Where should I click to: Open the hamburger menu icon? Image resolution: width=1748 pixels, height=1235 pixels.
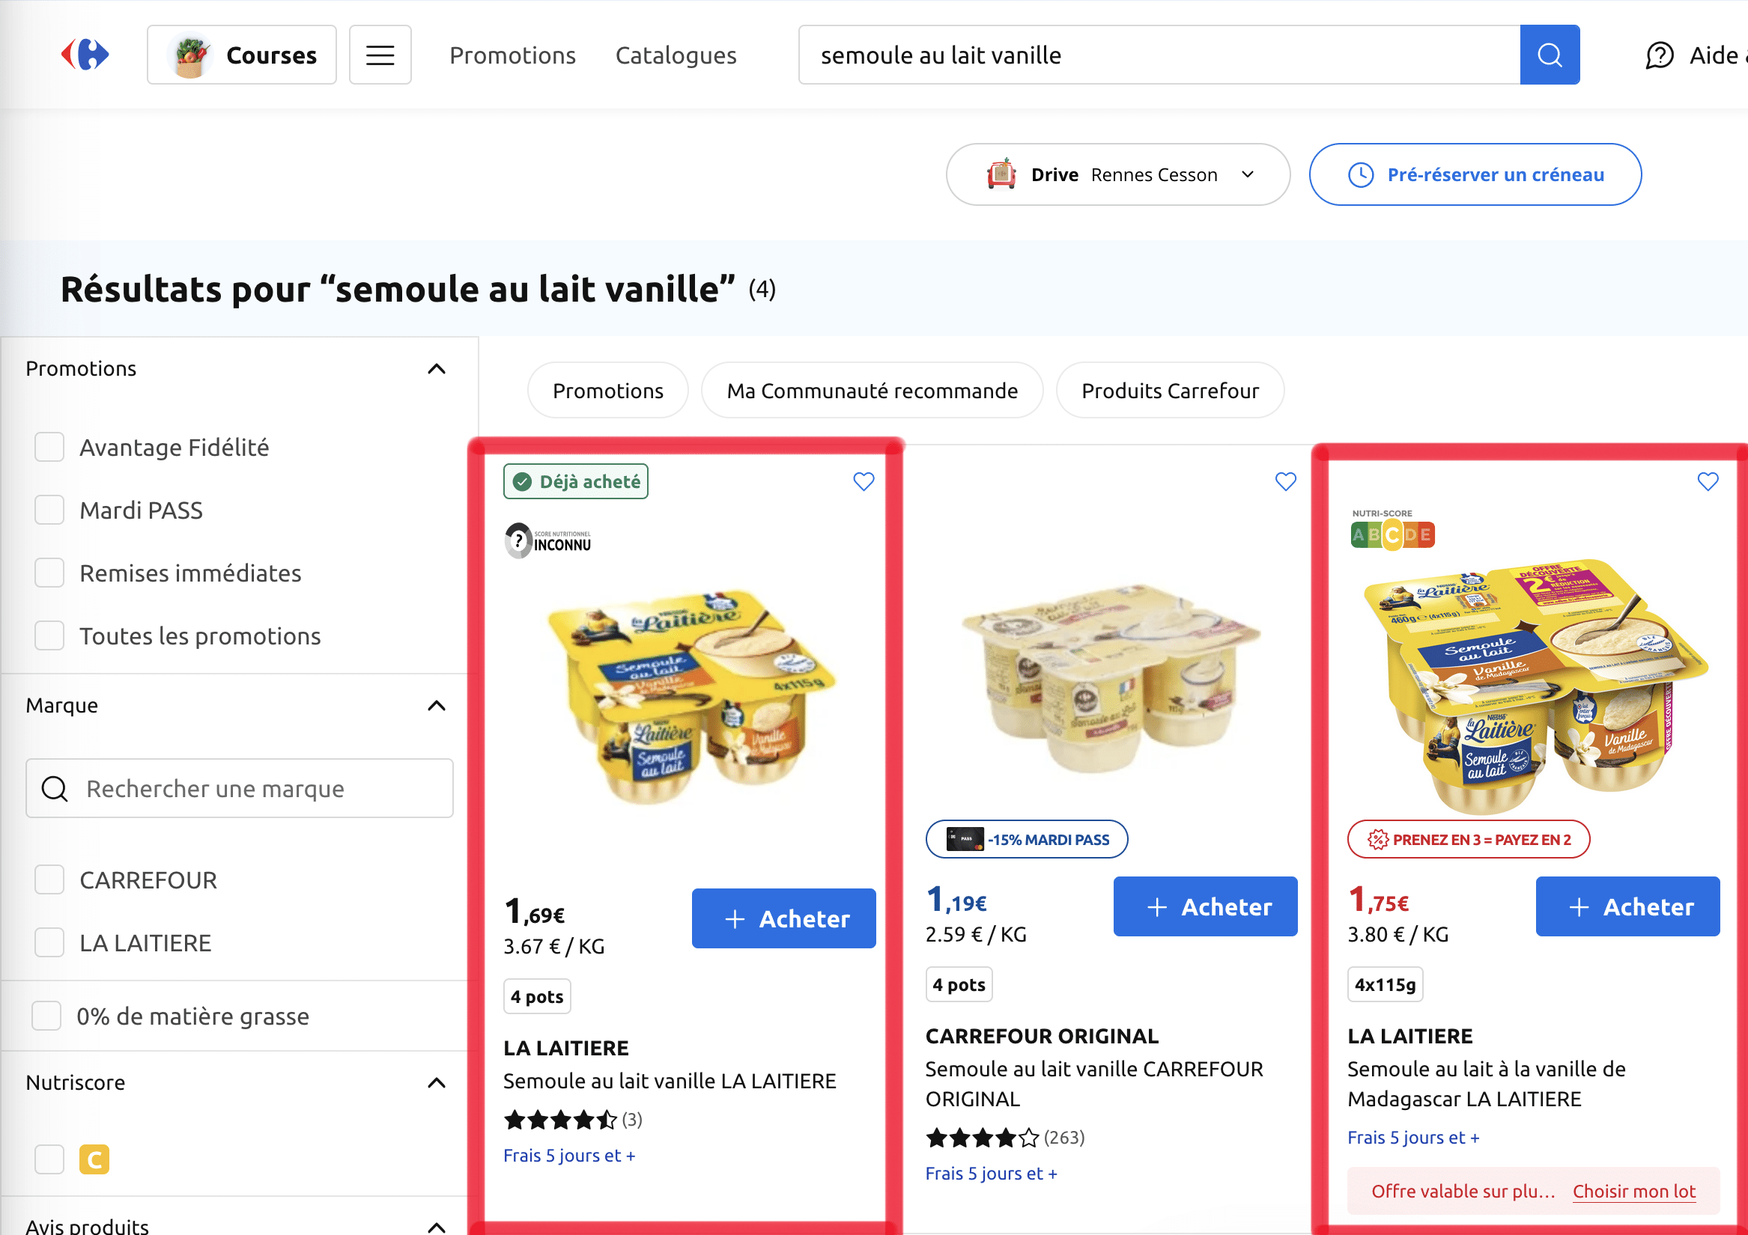pyautogui.click(x=380, y=55)
